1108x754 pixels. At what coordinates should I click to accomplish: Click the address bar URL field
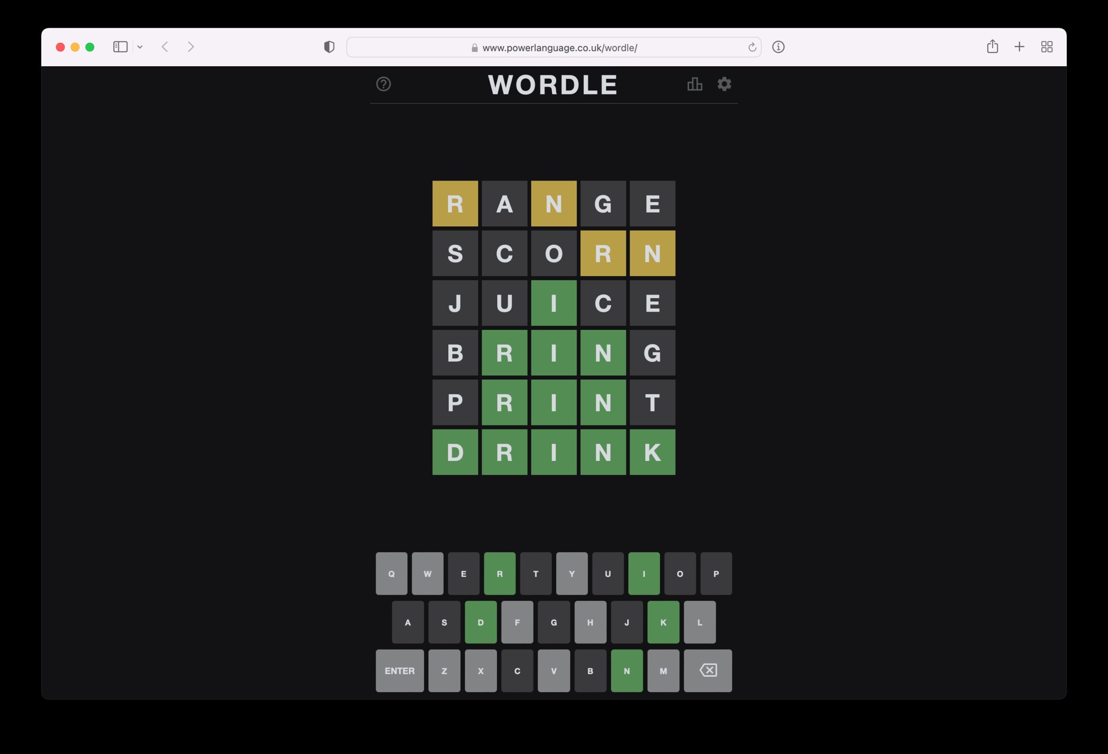pos(553,47)
